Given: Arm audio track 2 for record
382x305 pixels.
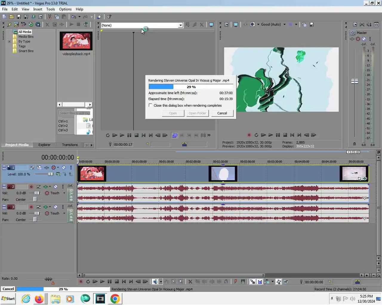Looking at the screenshot, I should (x=31, y=187).
